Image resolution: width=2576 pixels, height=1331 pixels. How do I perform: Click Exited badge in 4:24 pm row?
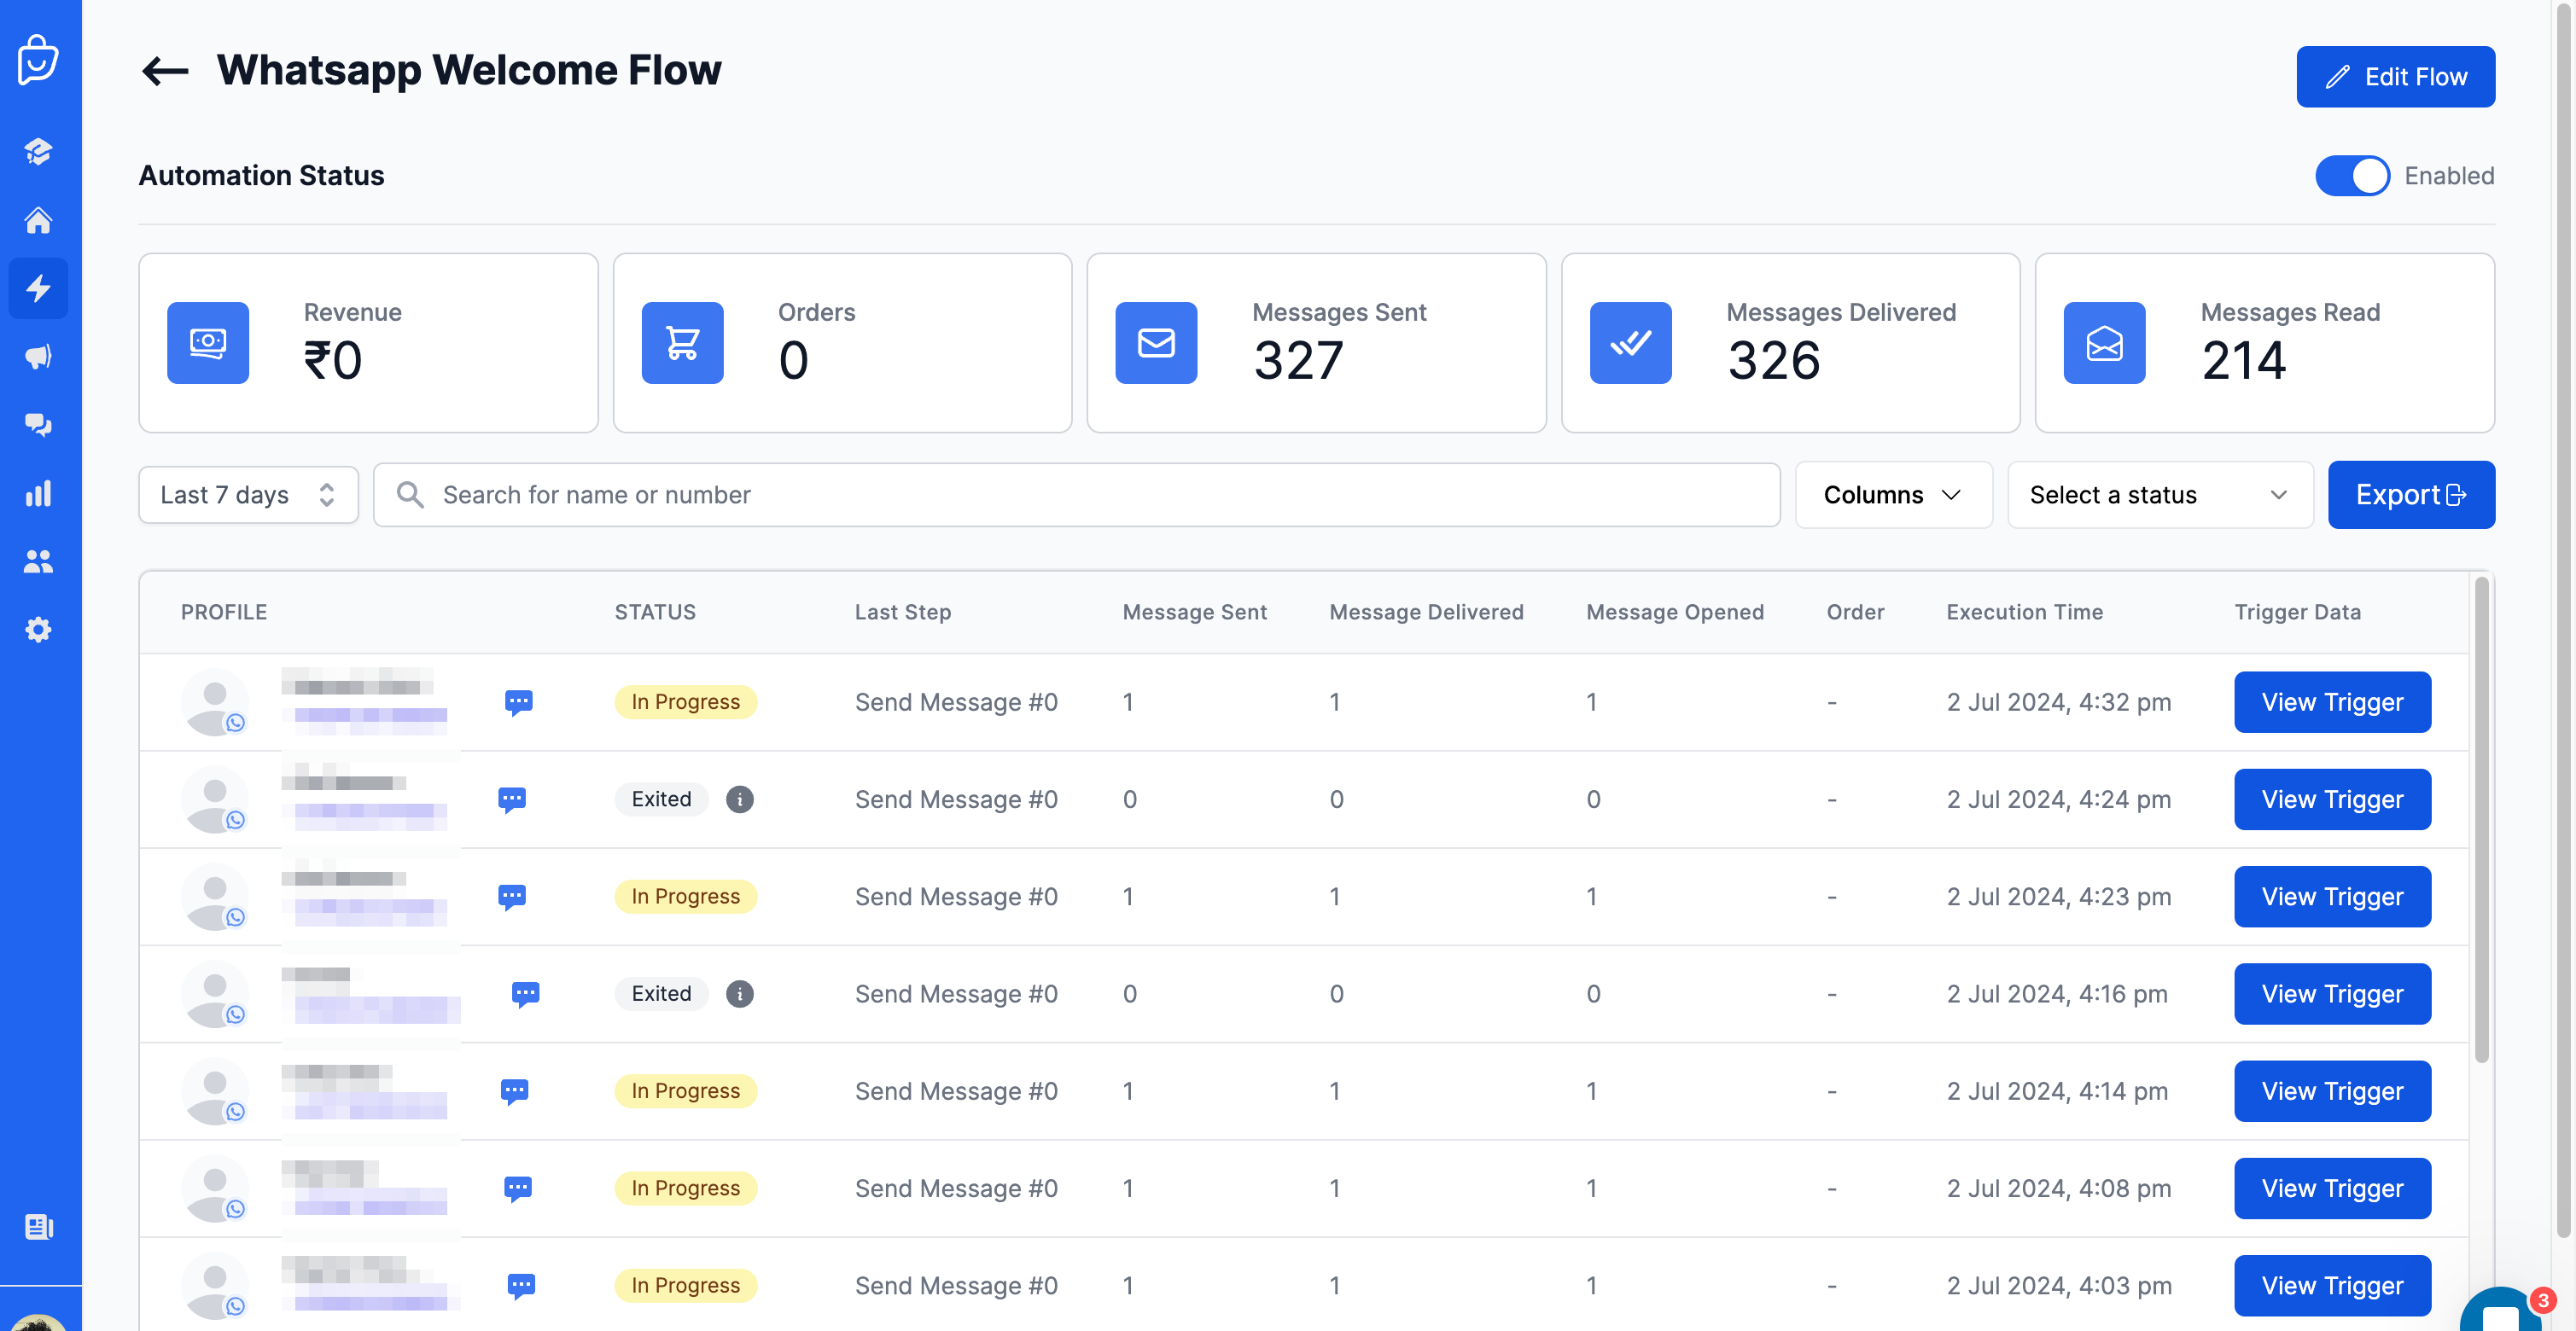(661, 799)
